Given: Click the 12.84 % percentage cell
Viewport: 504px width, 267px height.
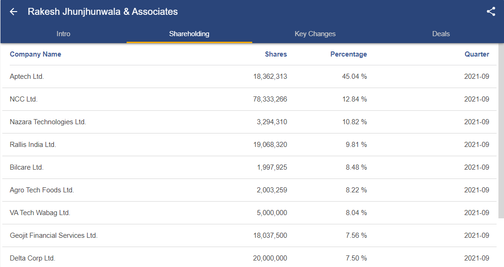Looking at the screenshot, I should point(355,99).
